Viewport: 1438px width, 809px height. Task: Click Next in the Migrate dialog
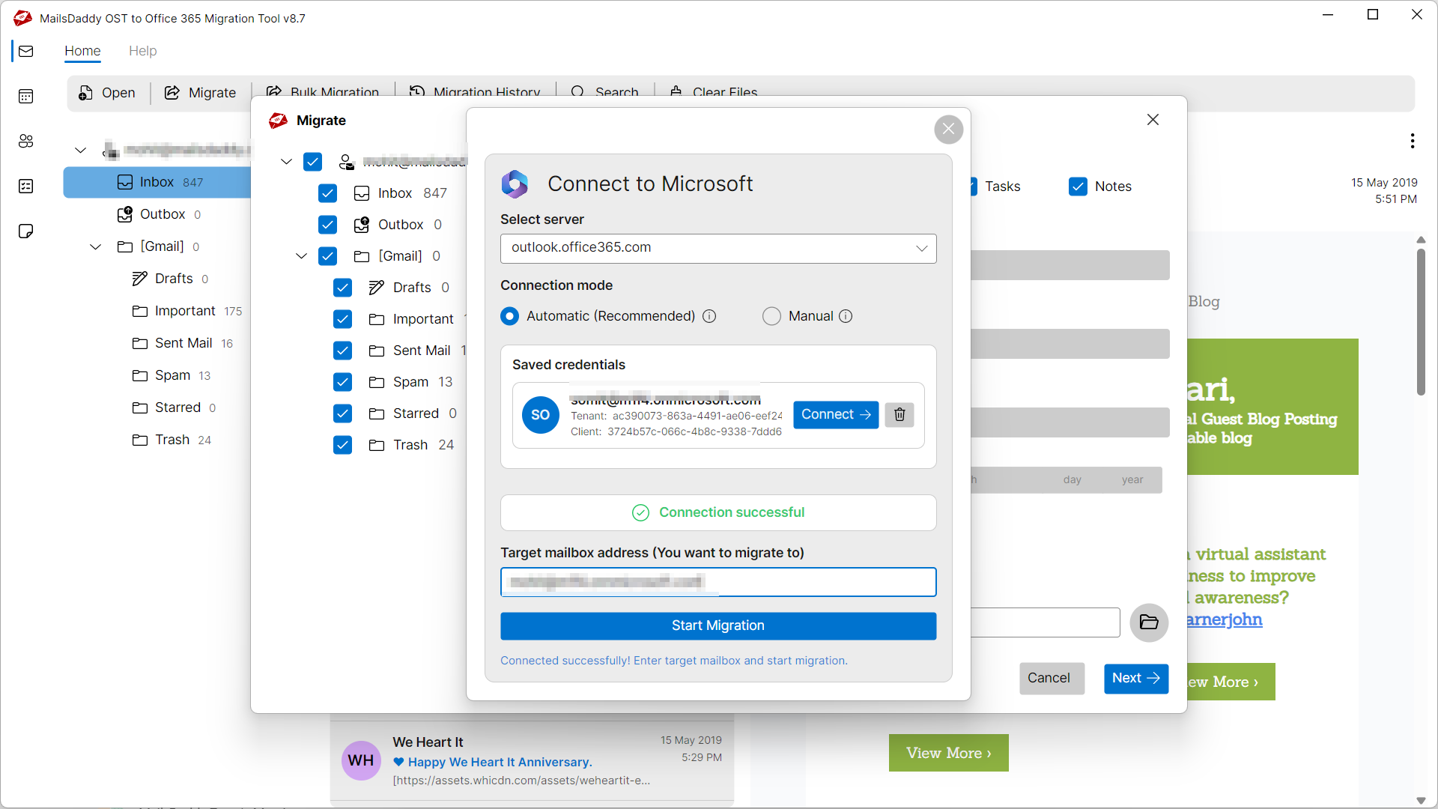click(1136, 678)
